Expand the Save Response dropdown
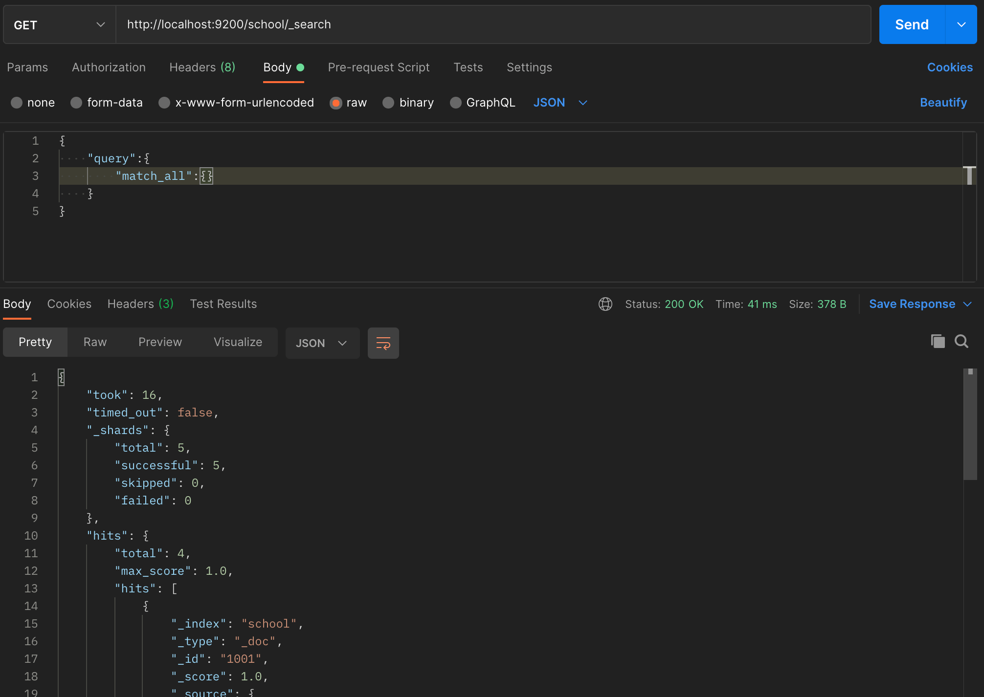The width and height of the screenshot is (984, 697). tap(920, 304)
